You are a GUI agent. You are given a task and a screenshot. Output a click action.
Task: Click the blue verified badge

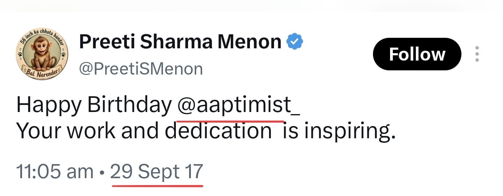(x=295, y=42)
